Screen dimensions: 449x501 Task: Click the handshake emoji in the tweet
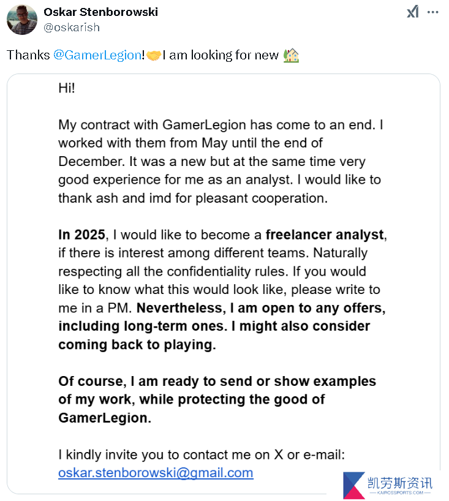(x=153, y=55)
